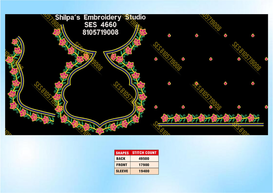Click the FRONT row label
Image resolution: width=273 pixels, height=193 pixels.
[x=122, y=165]
